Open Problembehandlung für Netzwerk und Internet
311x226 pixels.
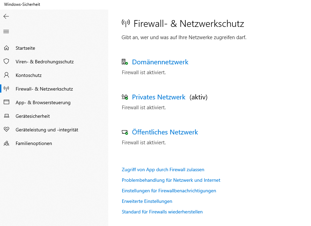(171, 180)
